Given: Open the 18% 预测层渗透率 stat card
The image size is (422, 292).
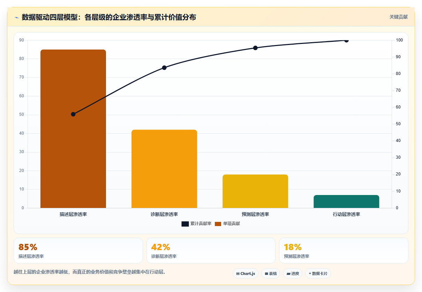Looking at the screenshot, I should click(344, 250).
